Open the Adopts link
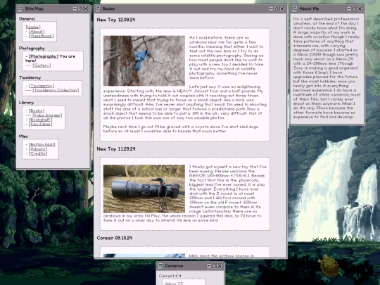380x285 pixels. point(38,149)
